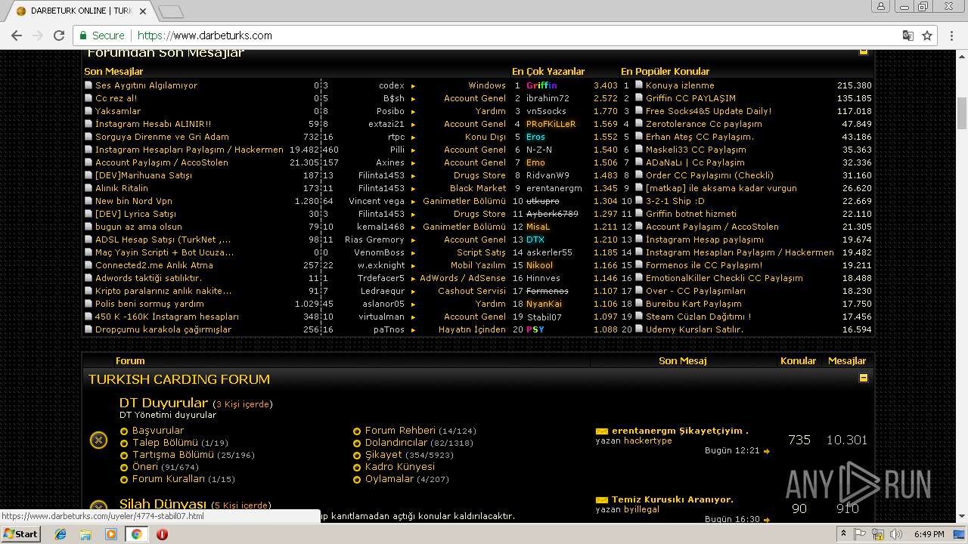Open a new browser tab

click(171, 11)
